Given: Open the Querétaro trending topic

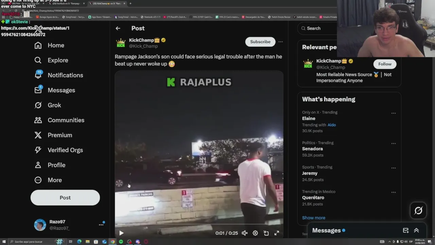Looking at the screenshot, I should 313,198.
